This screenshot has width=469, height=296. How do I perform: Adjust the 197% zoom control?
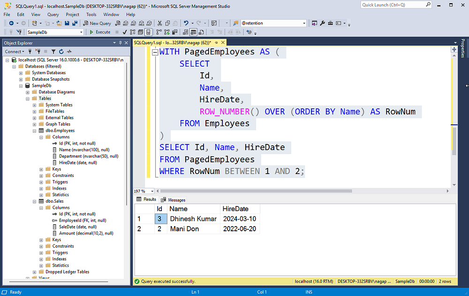point(142,191)
